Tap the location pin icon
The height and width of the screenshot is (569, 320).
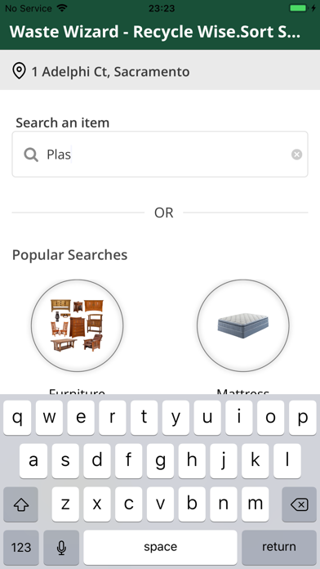19,71
